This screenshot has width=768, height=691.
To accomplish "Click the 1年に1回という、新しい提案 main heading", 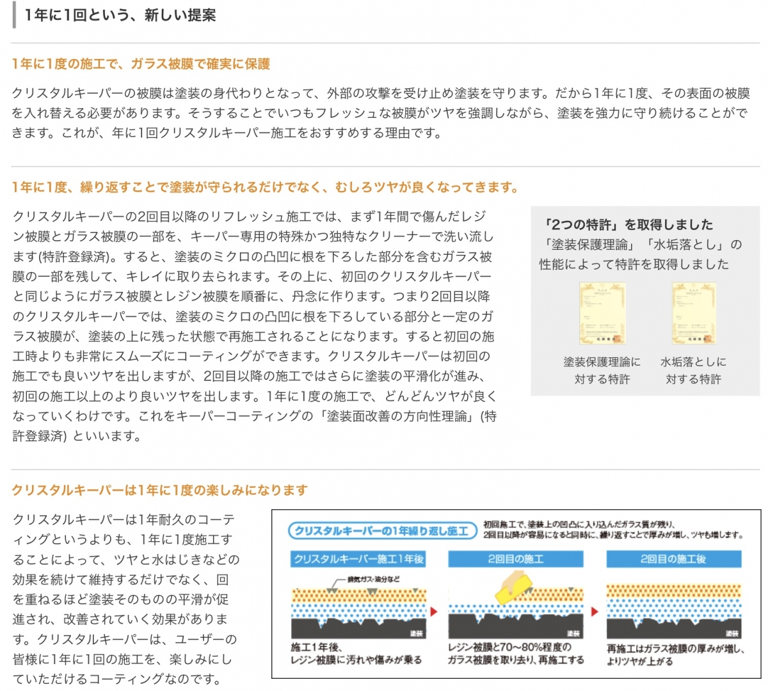I will 120,15.
